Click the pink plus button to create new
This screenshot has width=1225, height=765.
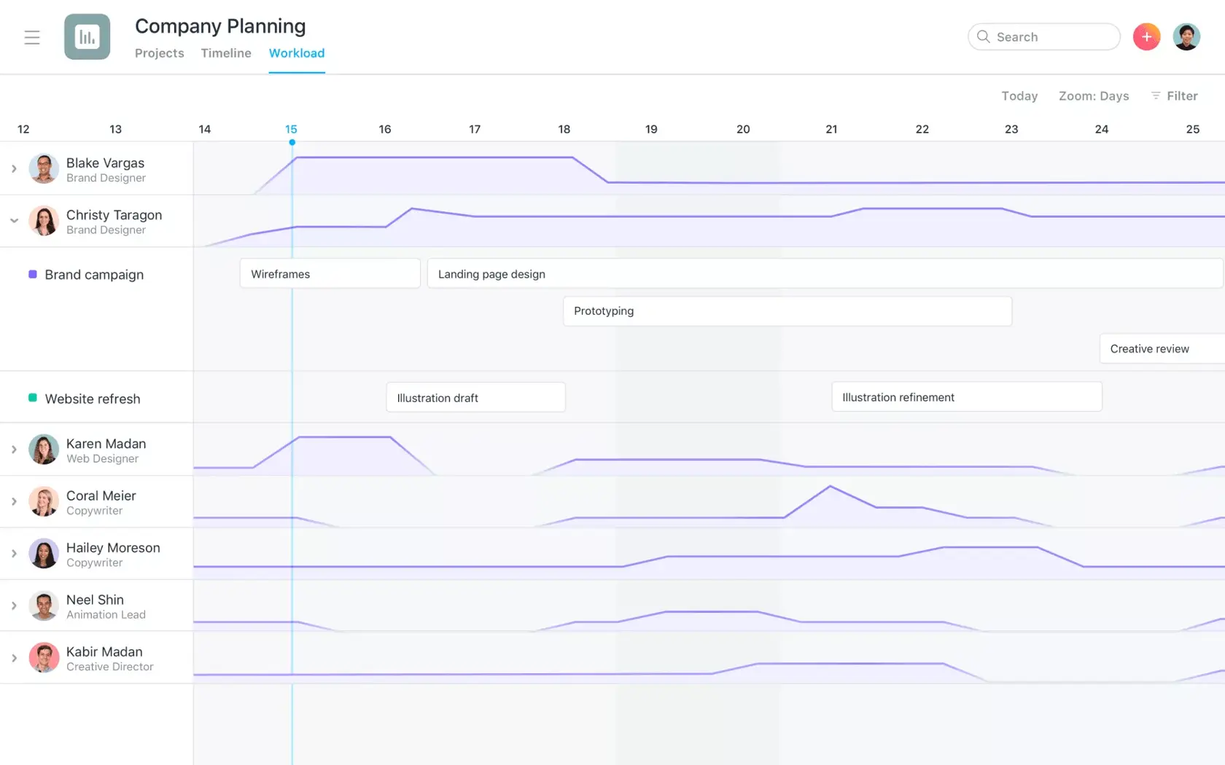(x=1146, y=36)
